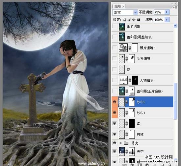Screen dimensions: 181x166
Task: Click the layers list scroll up arrow
Action: pos(175,26)
